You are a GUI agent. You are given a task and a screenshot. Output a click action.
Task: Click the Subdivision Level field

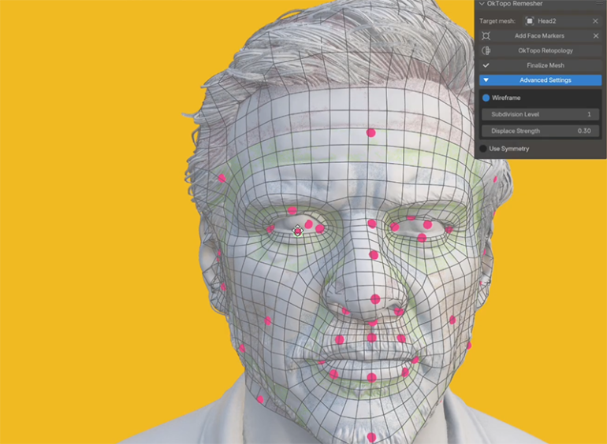pyautogui.click(x=540, y=115)
